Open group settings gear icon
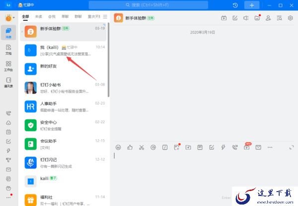 pyautogui.click(x=290, y=18)
